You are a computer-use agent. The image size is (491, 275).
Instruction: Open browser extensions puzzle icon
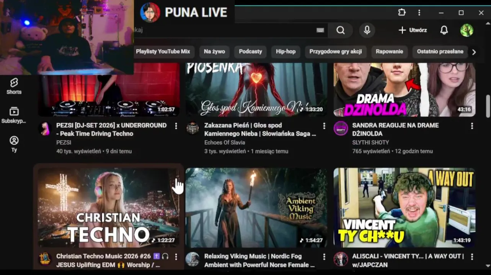point(402,12)
